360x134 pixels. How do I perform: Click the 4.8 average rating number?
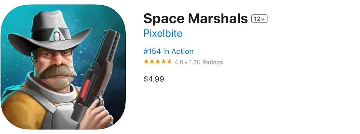tap(179, 62)
